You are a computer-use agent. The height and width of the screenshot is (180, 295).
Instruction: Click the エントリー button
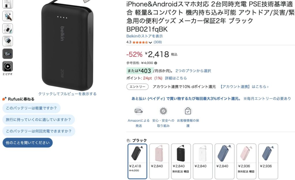(137, 87)
